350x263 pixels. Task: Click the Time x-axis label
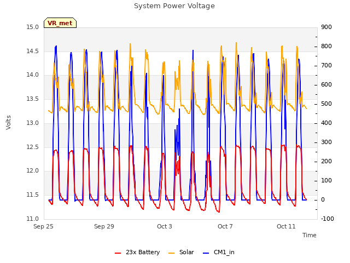click(x=310, y=235)
